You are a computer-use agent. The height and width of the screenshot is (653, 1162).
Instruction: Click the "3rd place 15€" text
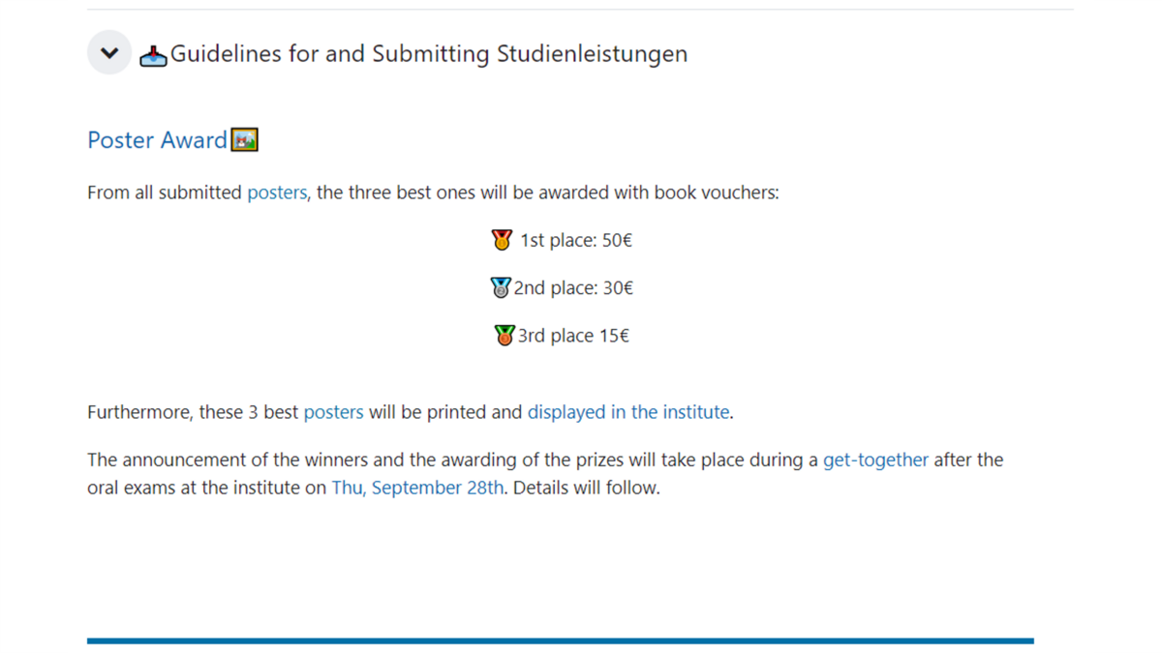[573, 336]
